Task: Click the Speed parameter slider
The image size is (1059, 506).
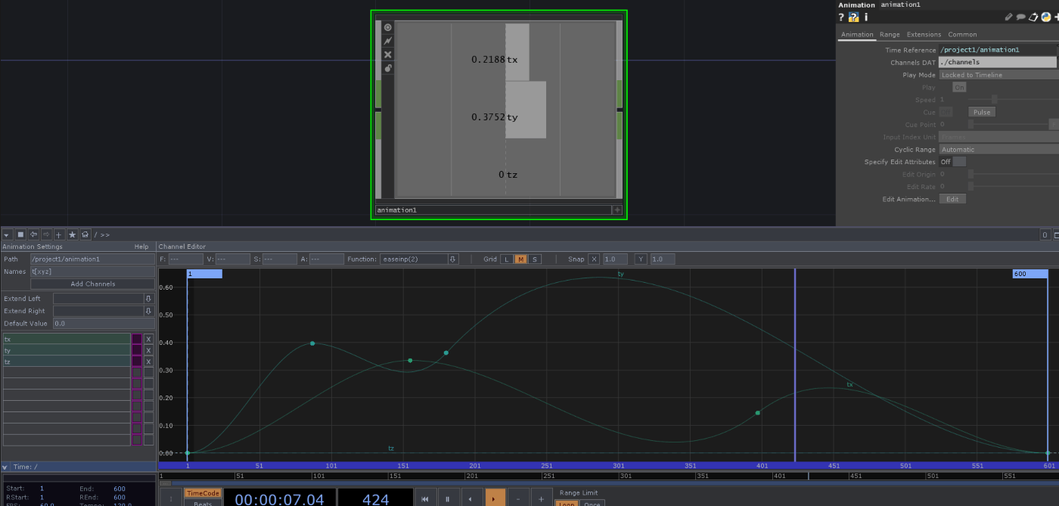Action: click(x=1013, y=100)
